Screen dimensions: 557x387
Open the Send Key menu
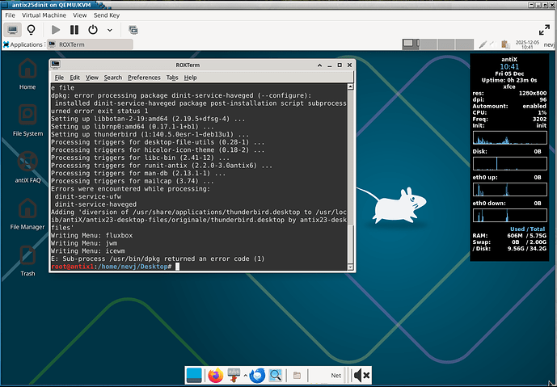(x=107, y=15)
